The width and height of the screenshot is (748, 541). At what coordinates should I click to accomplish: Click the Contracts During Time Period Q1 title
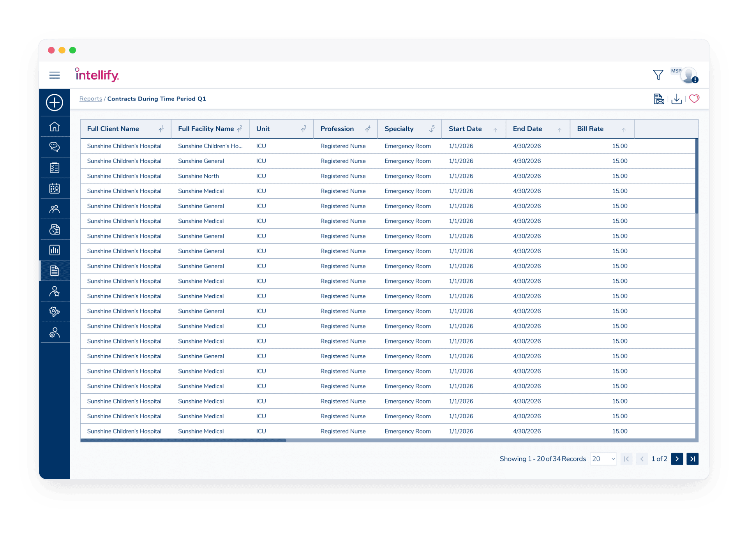(x=157, y=99)
